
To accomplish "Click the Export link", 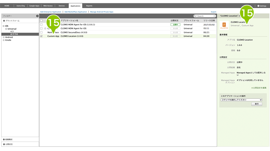I will [214, 12].
